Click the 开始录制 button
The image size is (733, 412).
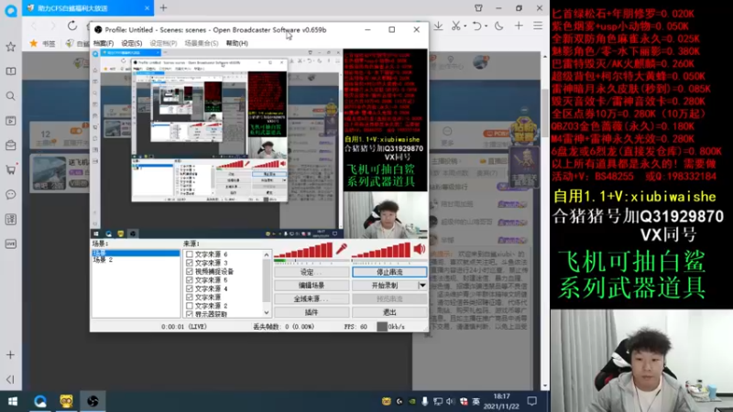pos(385,286)
